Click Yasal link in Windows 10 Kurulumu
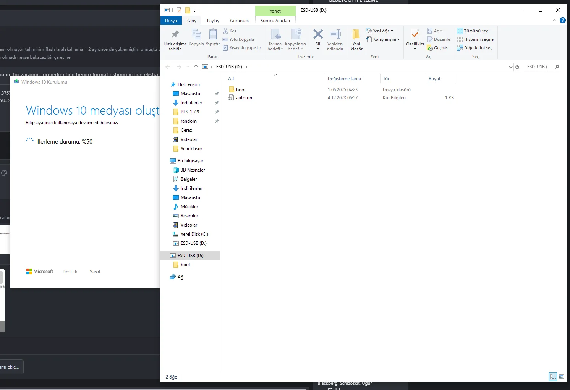 (95, 272)
